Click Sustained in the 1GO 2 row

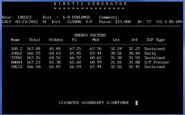click(x=154, y=49)
